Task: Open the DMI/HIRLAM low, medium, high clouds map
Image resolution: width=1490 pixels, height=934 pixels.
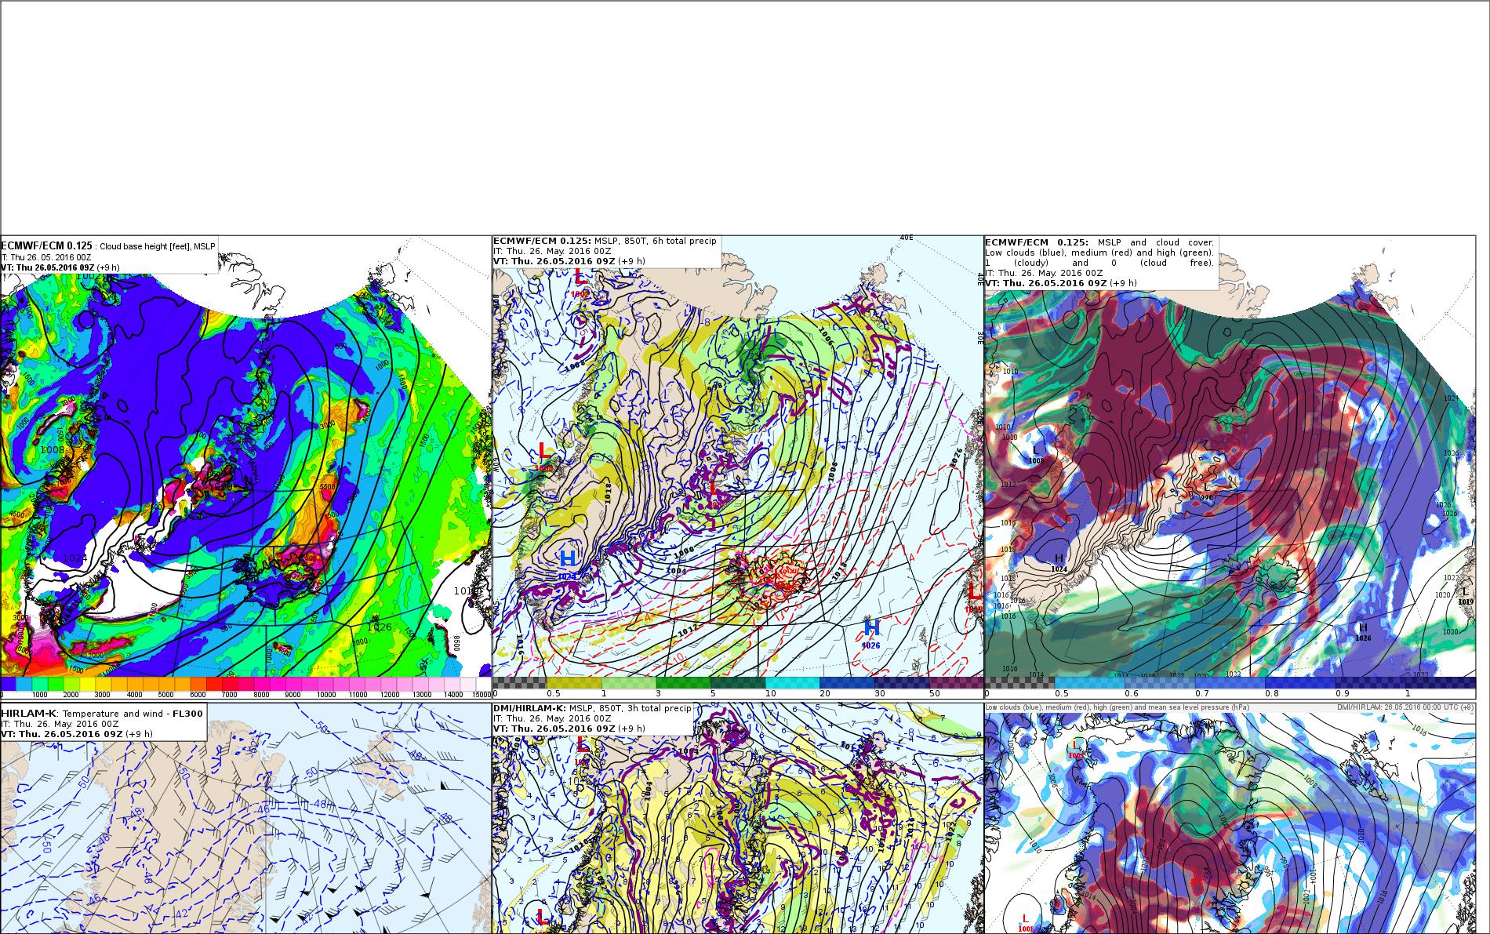Action: (x=1230, y=818)
